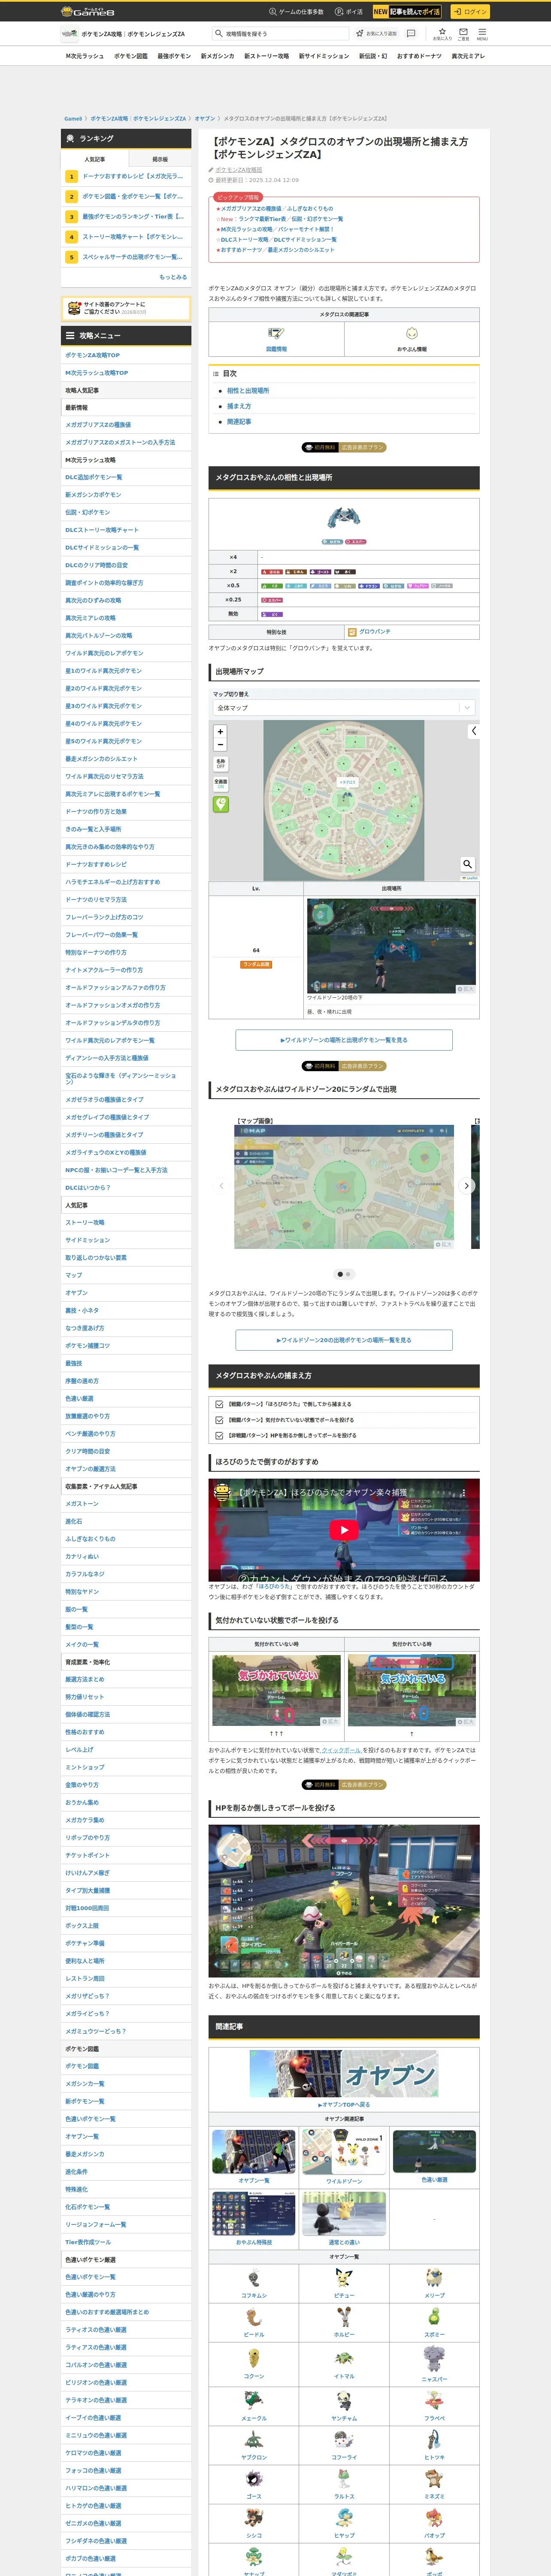Show the next map image in carousel
The height and width of the screenshot is (2576, 551).
[466, 1185]
